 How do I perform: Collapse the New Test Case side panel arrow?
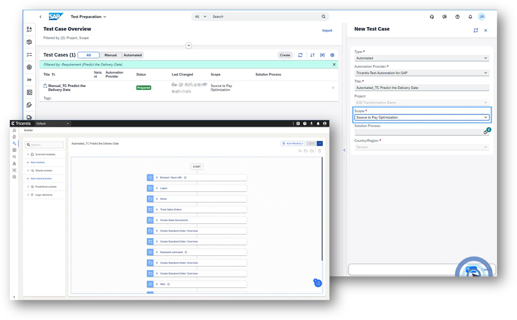pyautogui.click(x=344, y=150)
